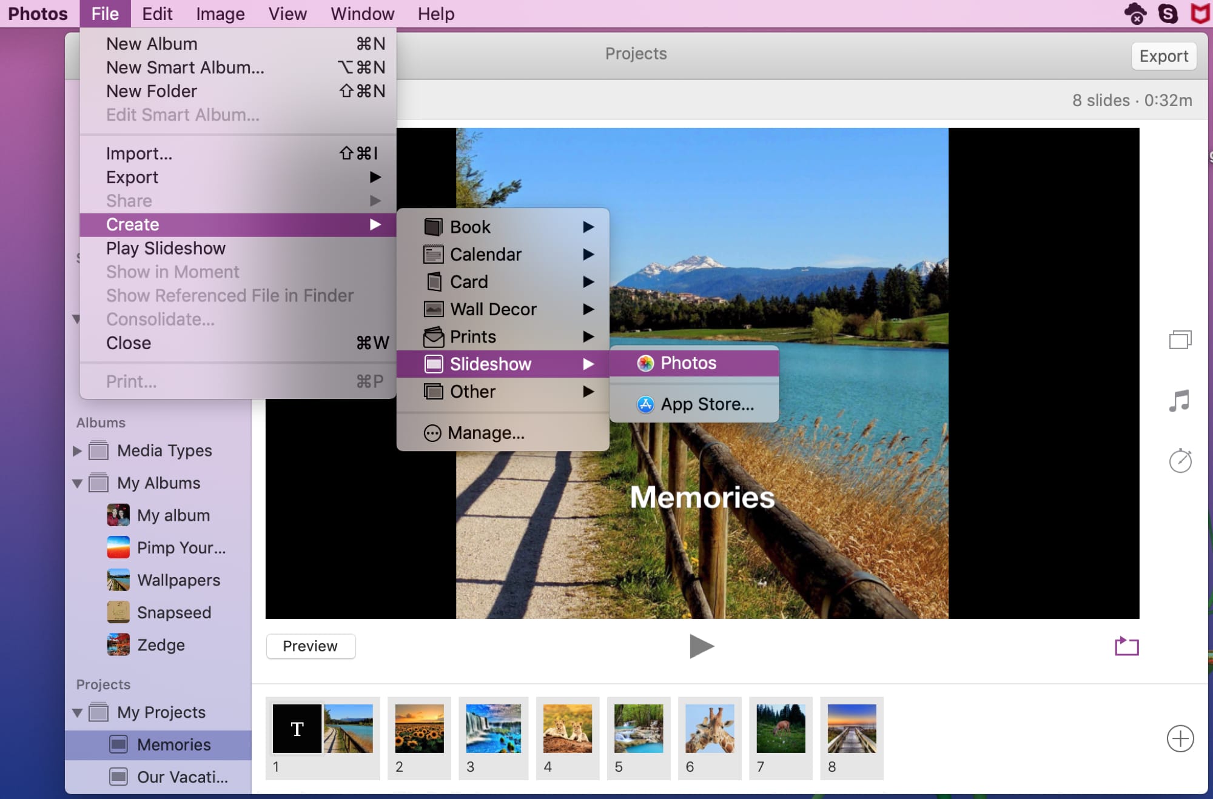Click the Memories project slideshow icon
Screen dimensions: 1213x799
[x=118, y=744]
